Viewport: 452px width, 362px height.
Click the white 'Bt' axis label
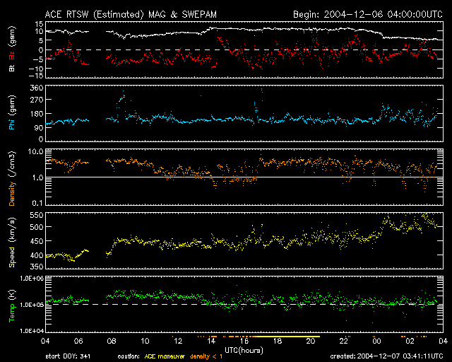12,68
